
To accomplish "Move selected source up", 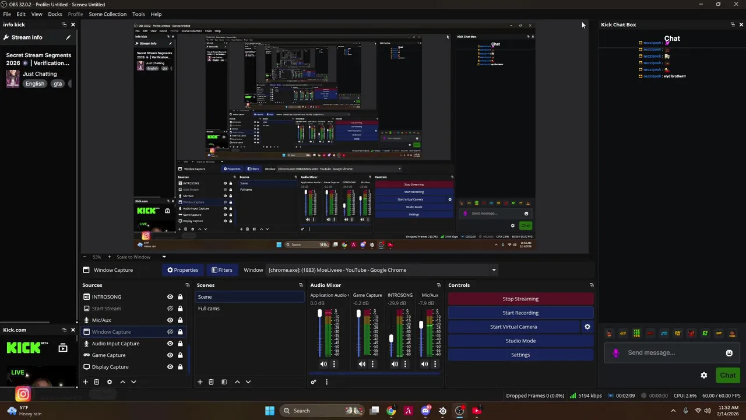I will click(122, 382).
